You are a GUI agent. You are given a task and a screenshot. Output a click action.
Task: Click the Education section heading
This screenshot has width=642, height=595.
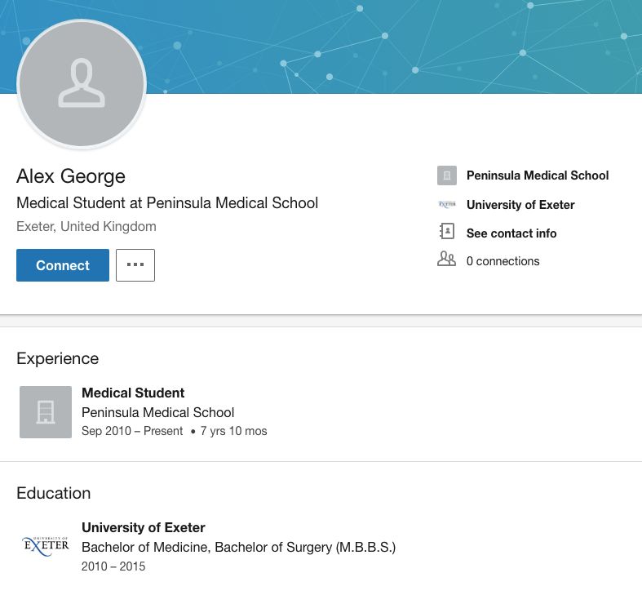pyautogui.click(x=53, y=493)
